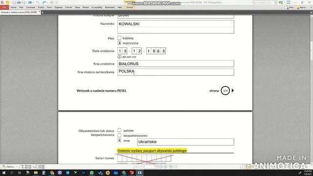Click the birth day field showing 15
The width and height of the screenshot is (313, 176).
pyautogui.click(x=122, y=51)
